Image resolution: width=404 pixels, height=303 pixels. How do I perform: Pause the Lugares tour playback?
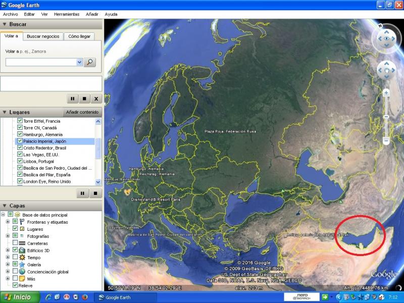tap(82, 193)
